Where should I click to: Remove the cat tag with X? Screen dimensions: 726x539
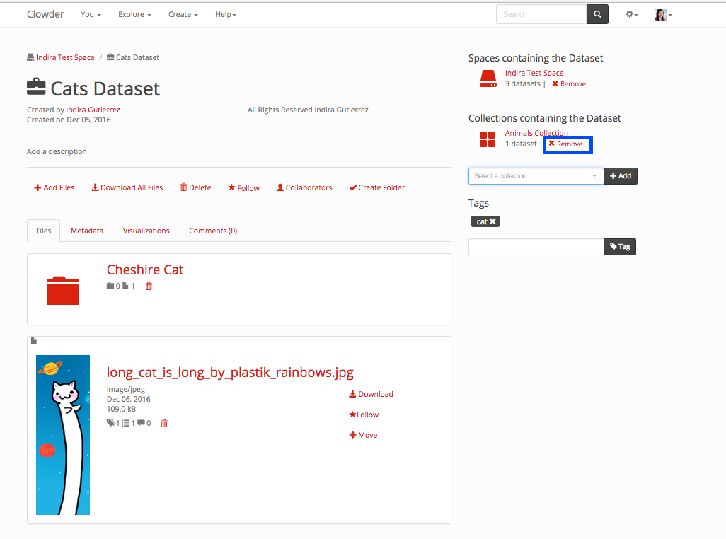(493, 221)
